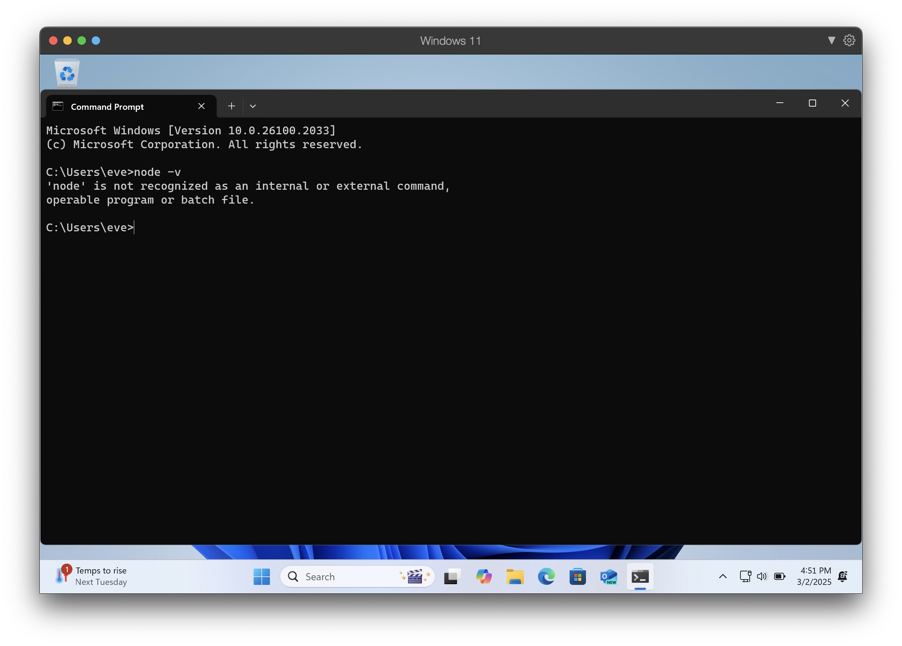Open the Task View icon in the taskbar
Image resolution: width=902 pixels, height=646 pixels.
click(x=452, y=576)
